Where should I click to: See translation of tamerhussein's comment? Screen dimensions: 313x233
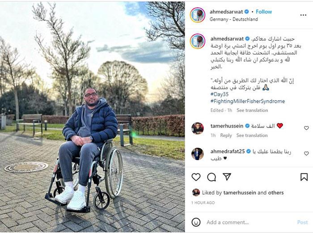point(252,136)
